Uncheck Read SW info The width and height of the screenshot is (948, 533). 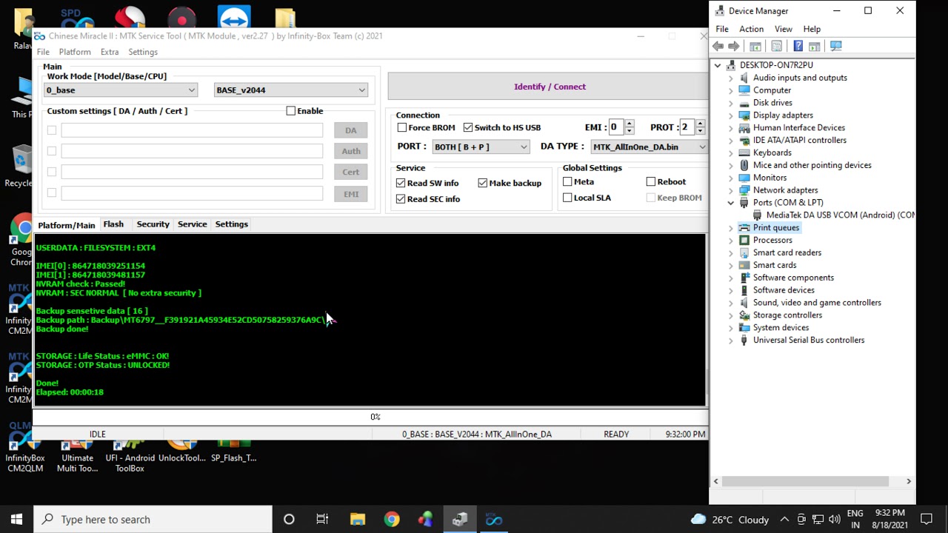tap(401, 183)
